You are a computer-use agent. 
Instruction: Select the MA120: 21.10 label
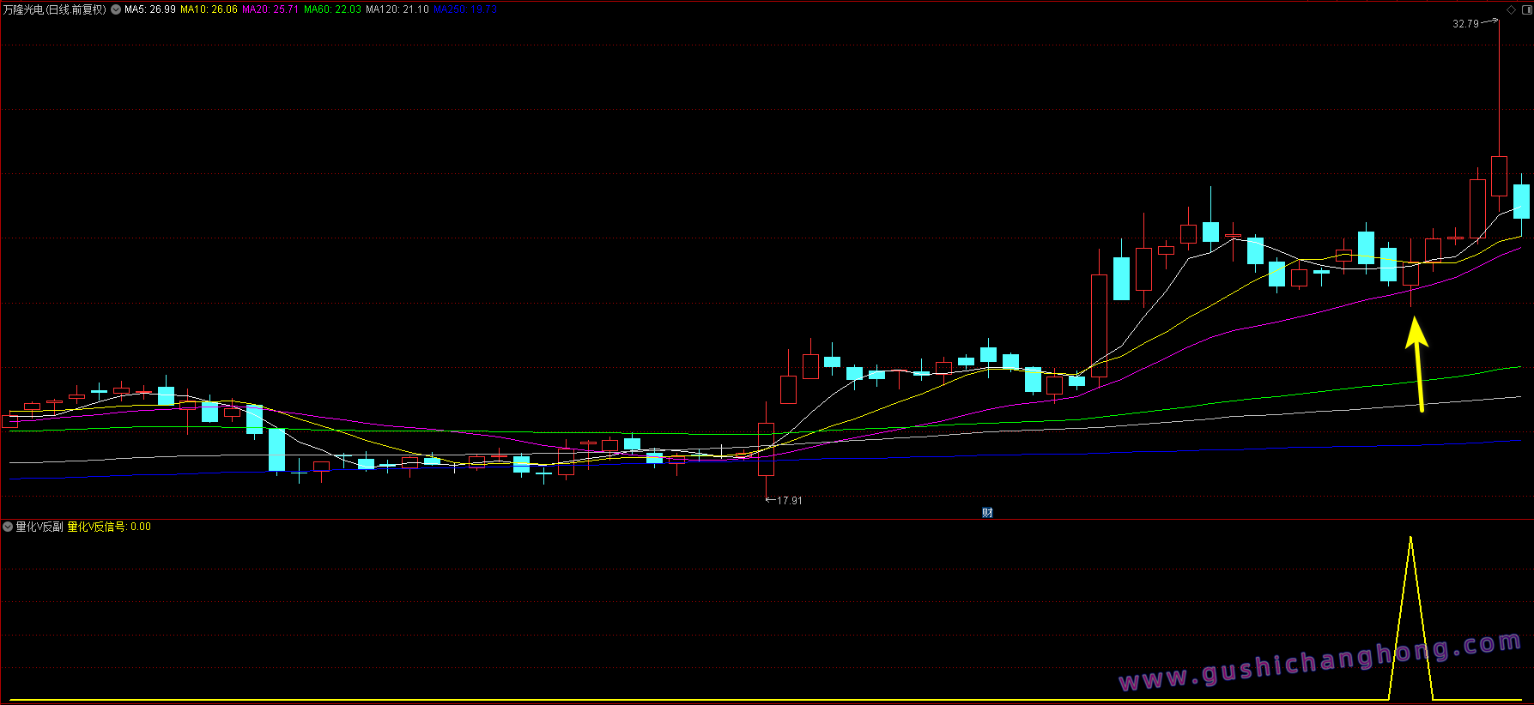click(397, 9)
